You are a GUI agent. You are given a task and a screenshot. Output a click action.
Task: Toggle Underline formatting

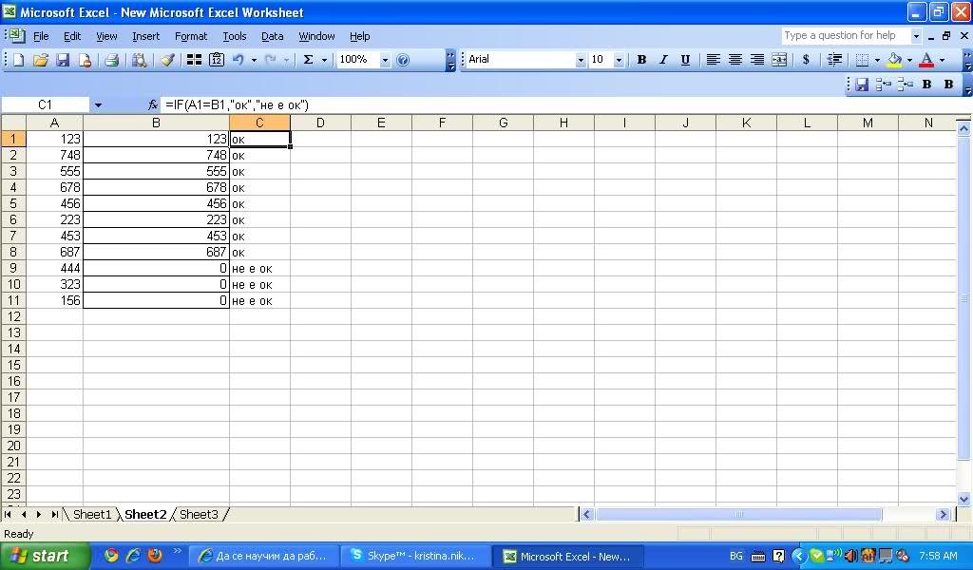click(x=685, y=60)
